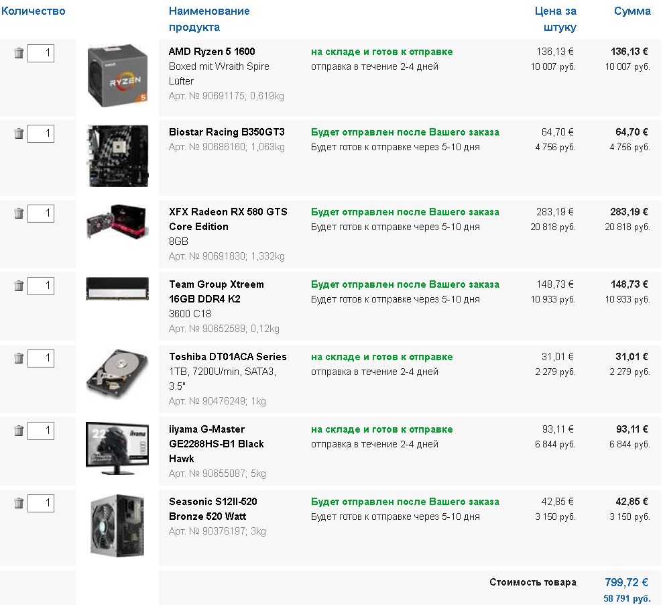663x605 pixels.
Task: View XFX Radeon graphics card thumbnail
Action: 117,222
